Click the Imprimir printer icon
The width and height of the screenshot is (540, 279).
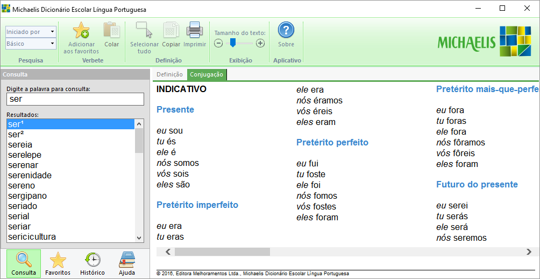195,30
